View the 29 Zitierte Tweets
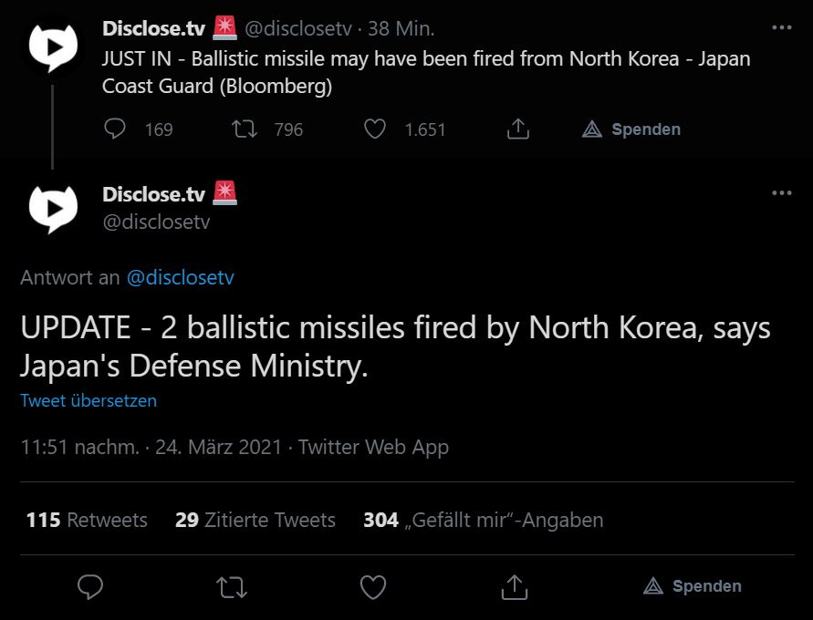Image resolution: width=813 pixels, height=620 pixels. (255, 520)
